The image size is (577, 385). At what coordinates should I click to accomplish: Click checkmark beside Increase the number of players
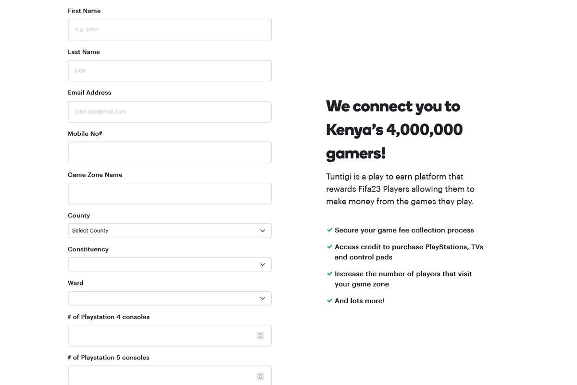tap(329, 274)
